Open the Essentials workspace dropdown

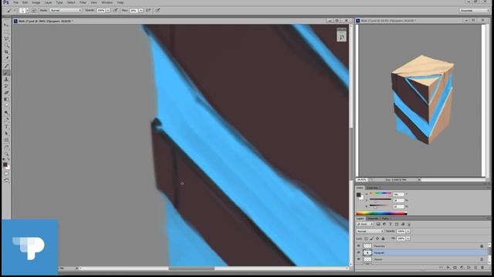(474, 10)
